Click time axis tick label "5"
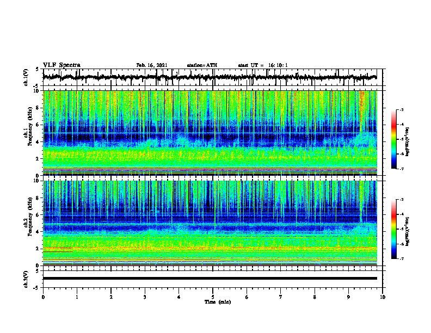This screenshot has width=431, height=333. (213, 297)
